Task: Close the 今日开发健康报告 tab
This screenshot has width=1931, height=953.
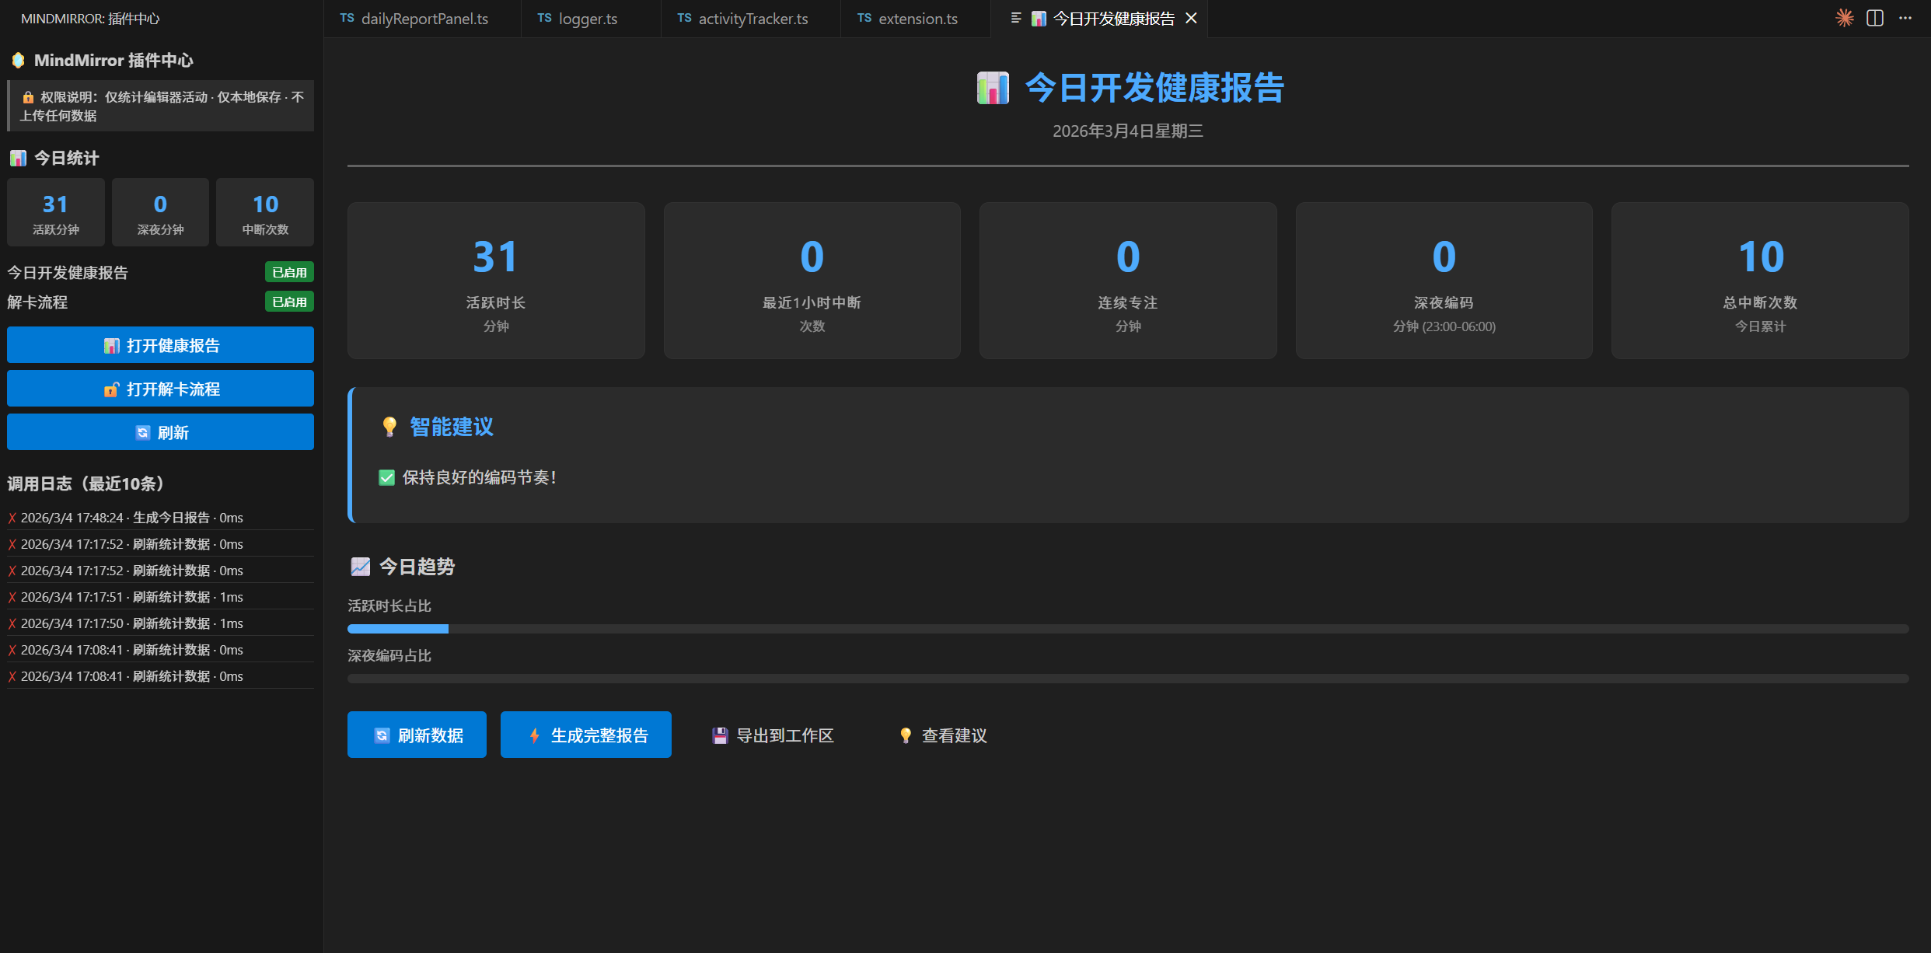Action: 1191,18
